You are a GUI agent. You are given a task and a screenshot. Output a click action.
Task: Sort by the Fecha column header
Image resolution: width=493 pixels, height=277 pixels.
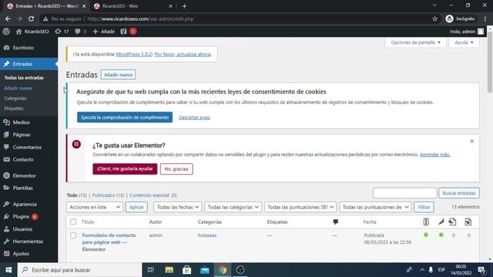370,222
